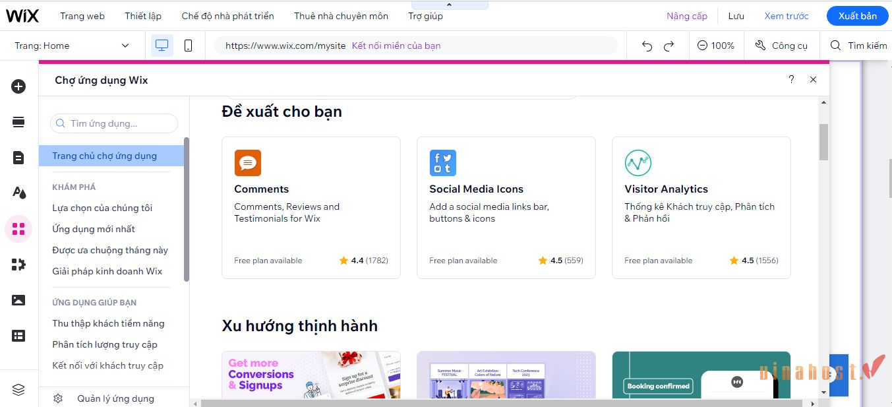Click gear icon beside Quản lý ứng dụng
Screen dimensions: 892x407
[x=58, y=398]
